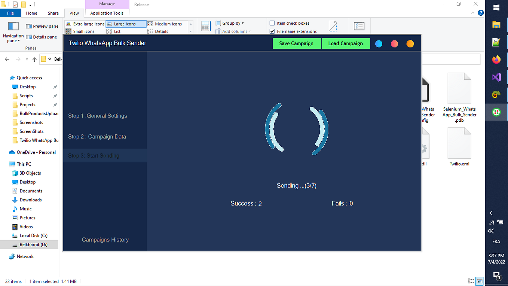Go forward in Explorer
The width and height of the screenshot is (508, 286).
pos(18,59)
